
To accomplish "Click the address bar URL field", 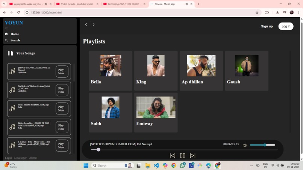I will [x=142, y=12].
